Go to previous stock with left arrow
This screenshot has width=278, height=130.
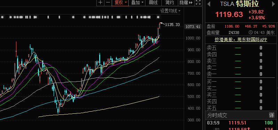[x=209, y=4]
